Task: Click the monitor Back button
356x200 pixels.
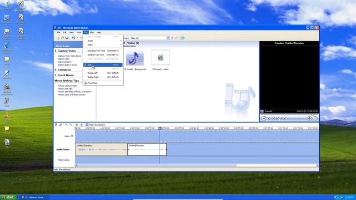Action: click(x=274, y=118)
